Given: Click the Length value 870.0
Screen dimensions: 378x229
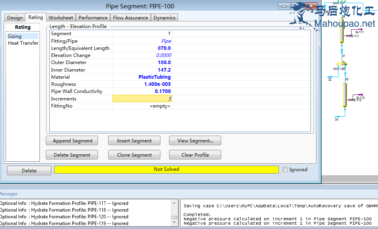Looking at the screenshot, I should 142,48.
